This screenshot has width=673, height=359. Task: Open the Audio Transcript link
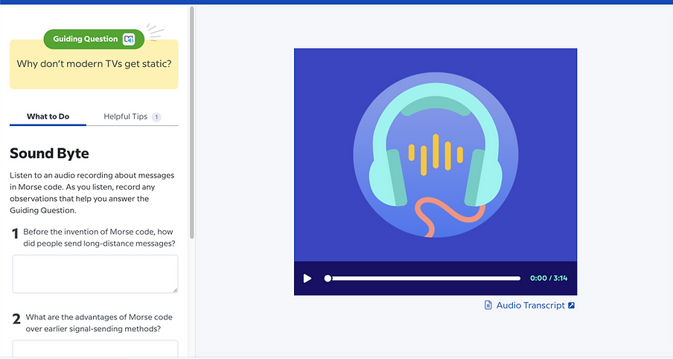(x=530, y=305)
